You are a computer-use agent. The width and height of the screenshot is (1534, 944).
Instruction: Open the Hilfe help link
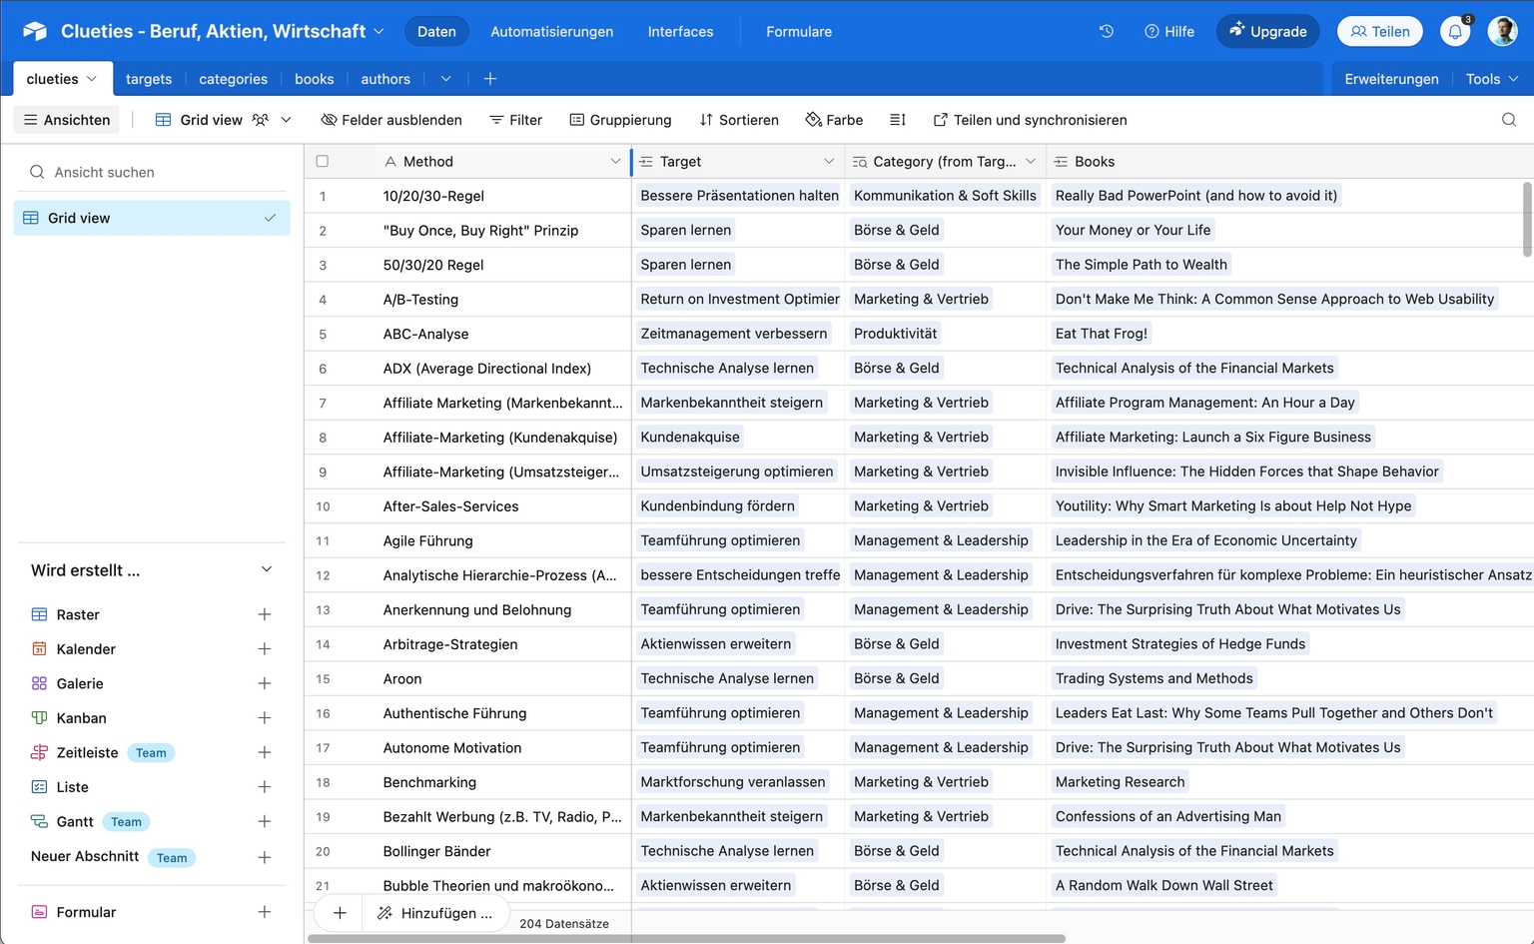pos(1168,32)
